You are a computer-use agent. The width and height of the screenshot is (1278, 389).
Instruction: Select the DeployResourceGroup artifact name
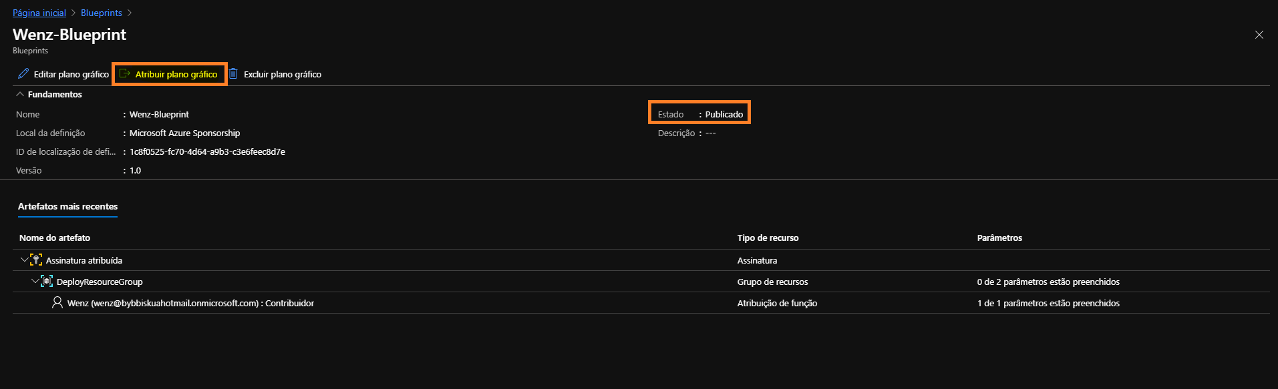pyautogui.click(x=100, y=282)
